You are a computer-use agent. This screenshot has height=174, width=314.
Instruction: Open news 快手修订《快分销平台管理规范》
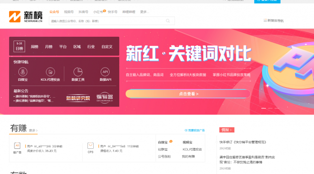point(243,142)
